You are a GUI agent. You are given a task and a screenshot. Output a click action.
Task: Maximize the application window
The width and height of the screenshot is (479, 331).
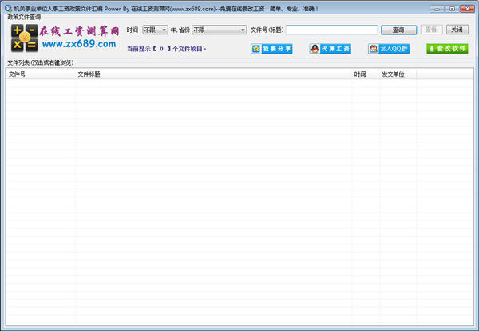tap(452, 8)
